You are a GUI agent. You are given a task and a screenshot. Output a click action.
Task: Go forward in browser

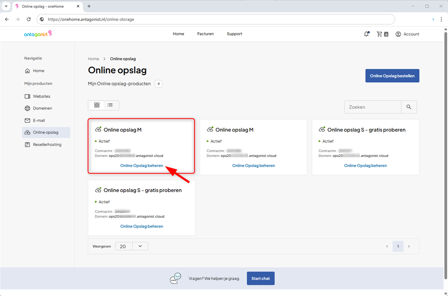coord(18,20)
